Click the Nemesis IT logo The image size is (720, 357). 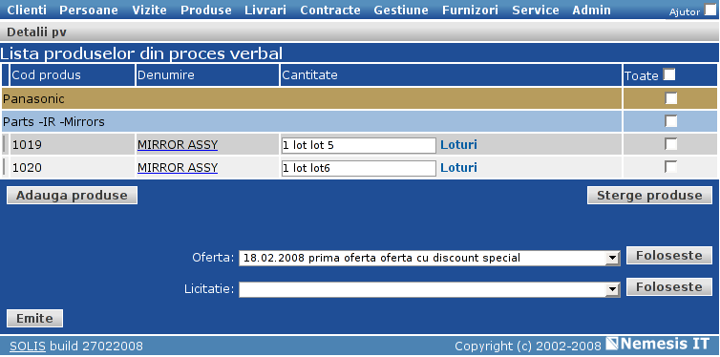658,344
